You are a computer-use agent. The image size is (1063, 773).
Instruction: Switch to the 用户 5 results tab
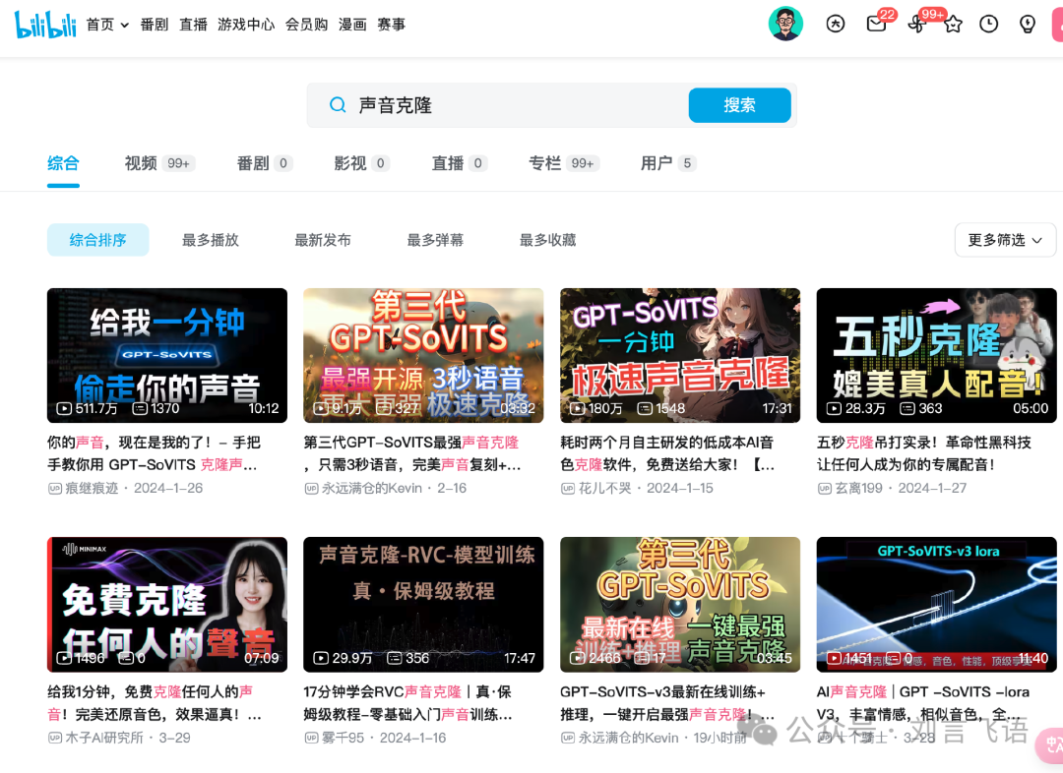coord(668,163)
